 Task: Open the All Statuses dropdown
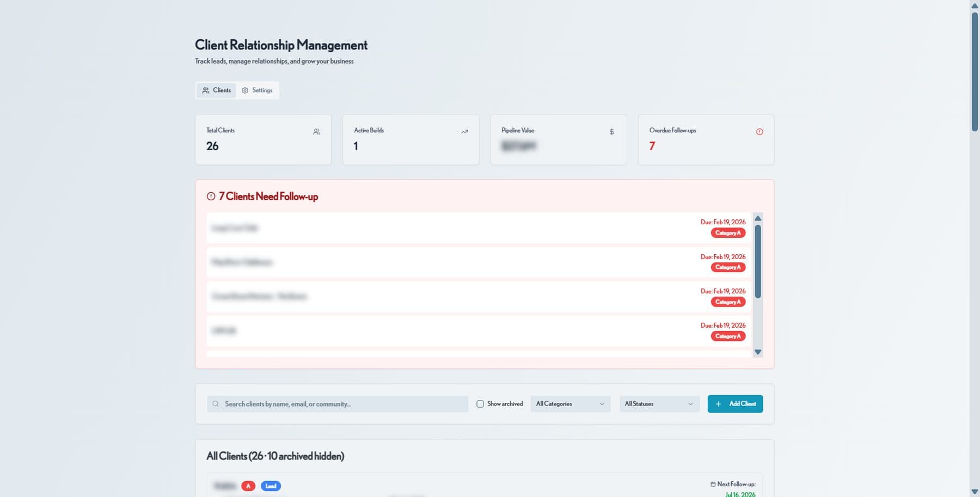(x=659, y=404)
